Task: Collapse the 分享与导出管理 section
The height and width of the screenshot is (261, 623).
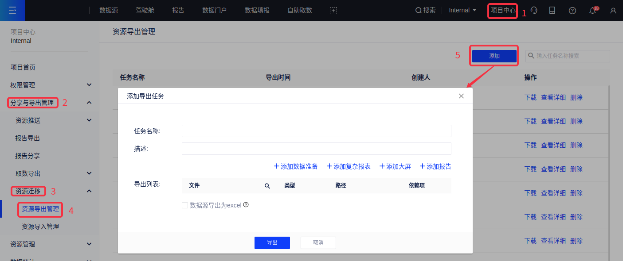Action: coord(89,103)
